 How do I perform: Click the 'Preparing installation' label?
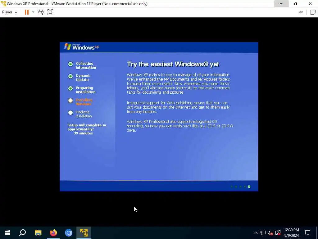pos(85,90)
